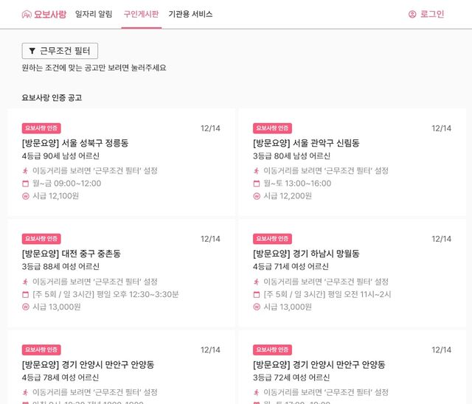472x404 pixels.
Task: Open the 근무조건 필터 button
Action: coord(60,51)
